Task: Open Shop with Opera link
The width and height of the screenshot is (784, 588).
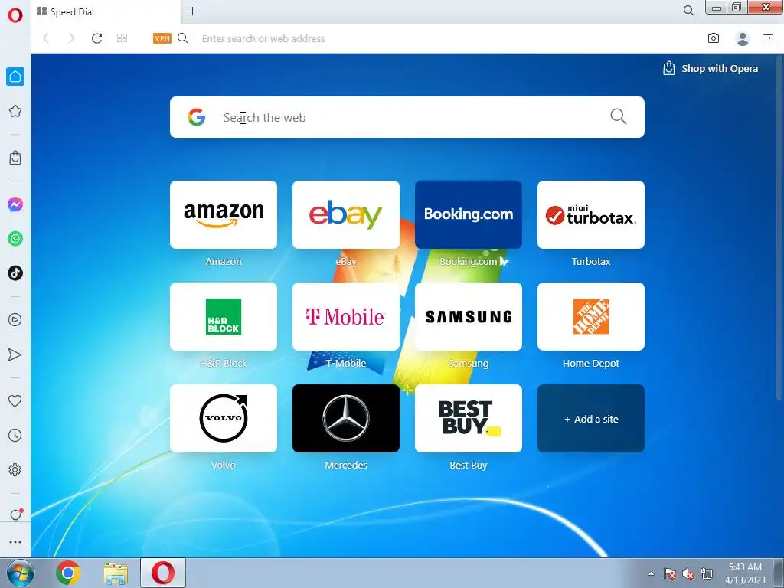Action: 710,68
